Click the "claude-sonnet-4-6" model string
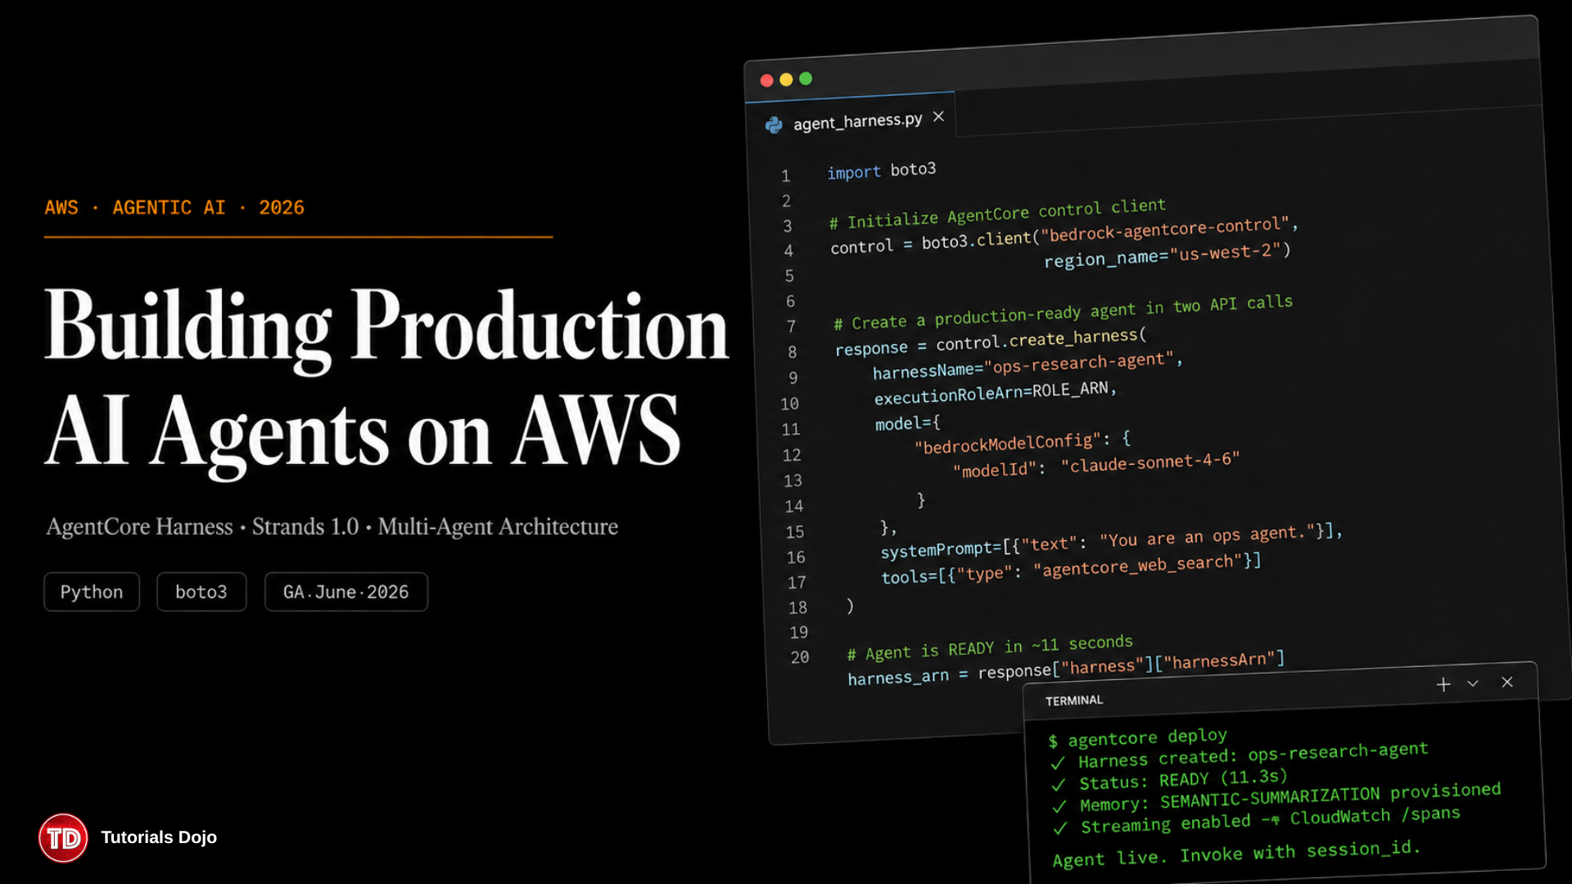The image size is (1572, 884). pos(1150,463)
